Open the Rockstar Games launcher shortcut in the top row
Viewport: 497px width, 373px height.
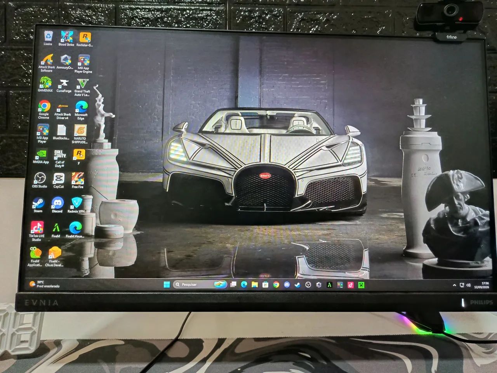[85, 39]
